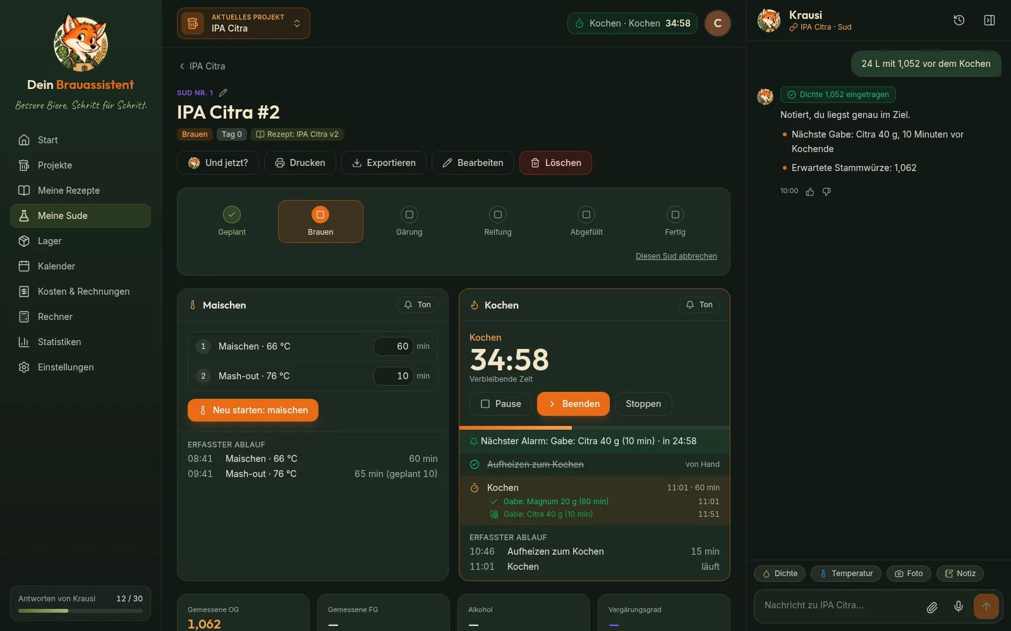
Task: Collapse the Krausi side panel icon
Action: tap(990, 20)
